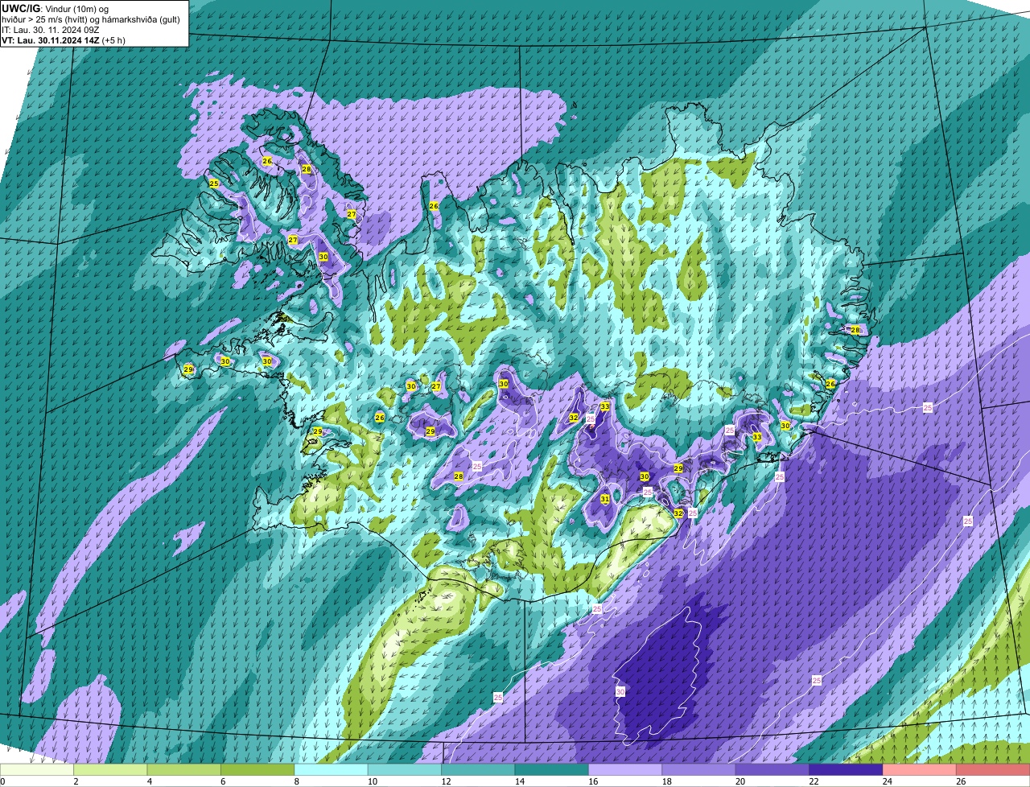Screen dimensions: 1030x787
Task: Click the '24' tick label on color scale
Action: pos(886,781)
